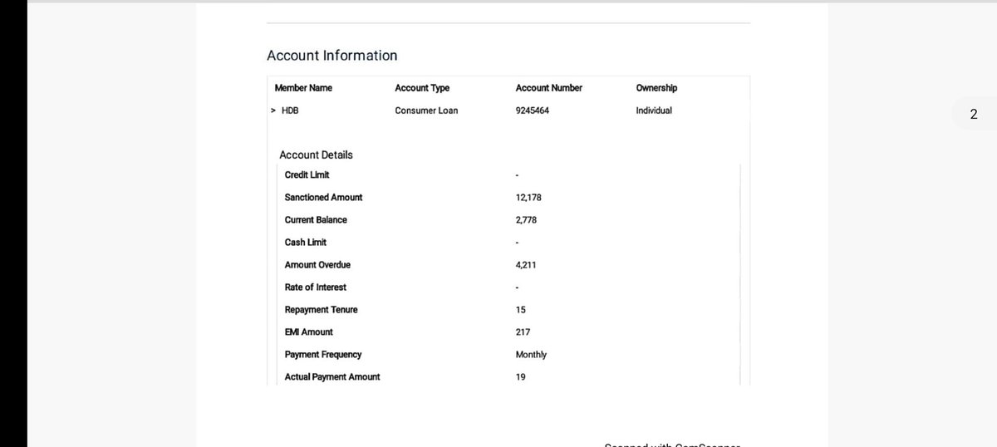The image size is (997, 447).
Task: Click the 'Account Details' subheading
Action: 316,155
